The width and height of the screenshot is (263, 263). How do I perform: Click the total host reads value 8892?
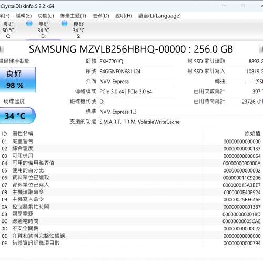coord(245,62)
